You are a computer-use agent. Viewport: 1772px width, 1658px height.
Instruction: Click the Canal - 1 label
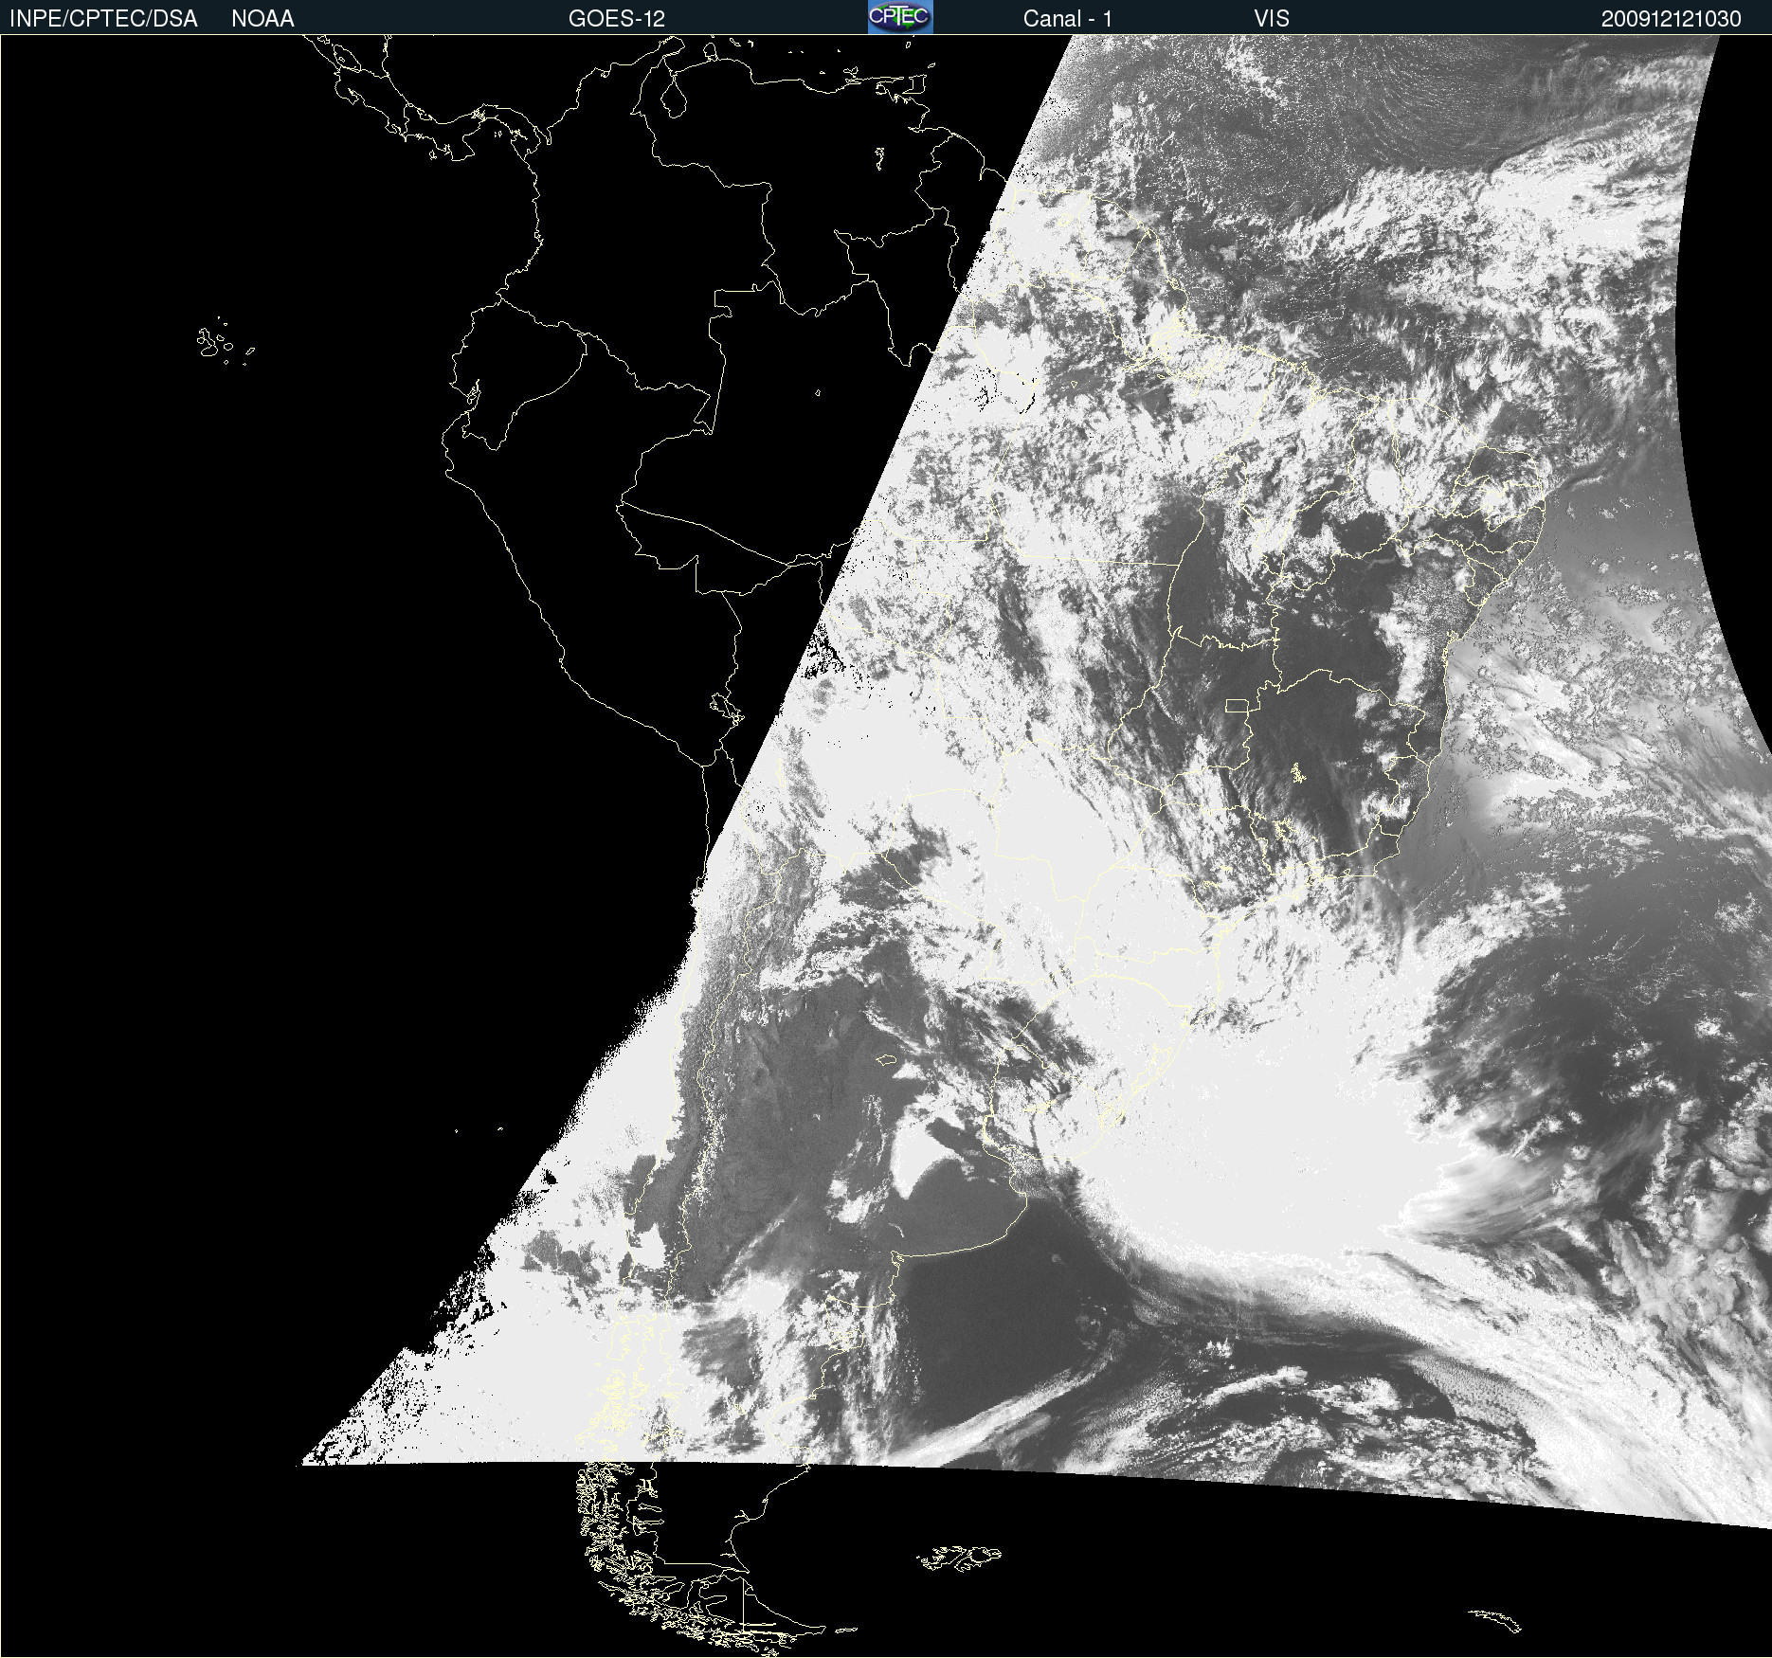point(1068,19)
